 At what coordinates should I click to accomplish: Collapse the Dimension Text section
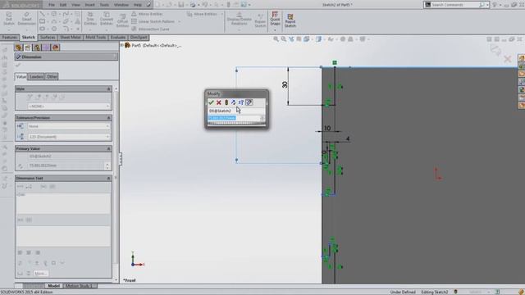[108, 179]
